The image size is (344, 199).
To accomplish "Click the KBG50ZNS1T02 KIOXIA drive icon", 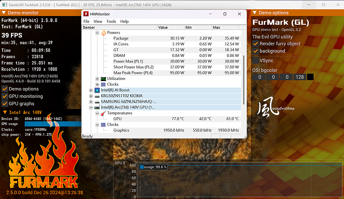I will tap(97, 96).
